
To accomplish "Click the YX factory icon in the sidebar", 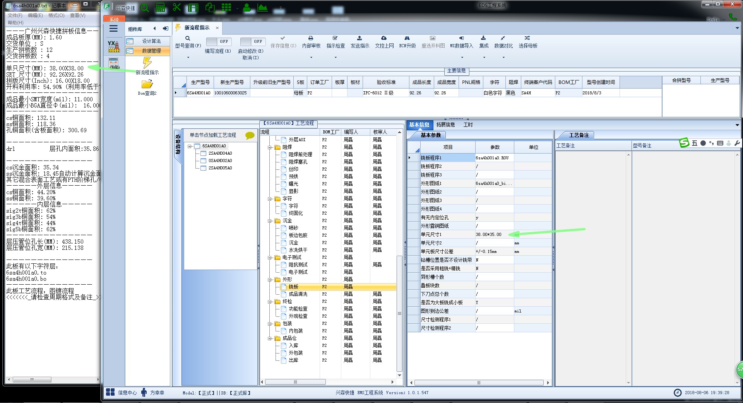I will coord(113,46).
